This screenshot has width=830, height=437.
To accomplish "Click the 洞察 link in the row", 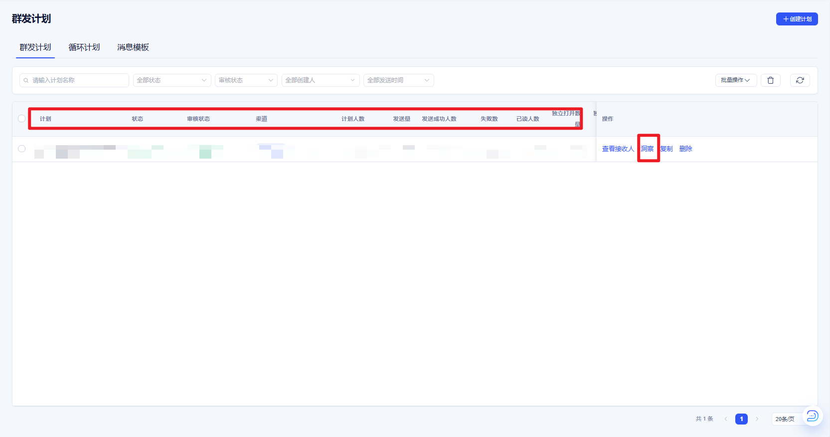I will click(647, 149).
